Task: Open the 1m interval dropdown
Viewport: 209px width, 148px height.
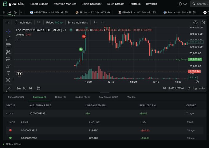Action: point(7,22)
